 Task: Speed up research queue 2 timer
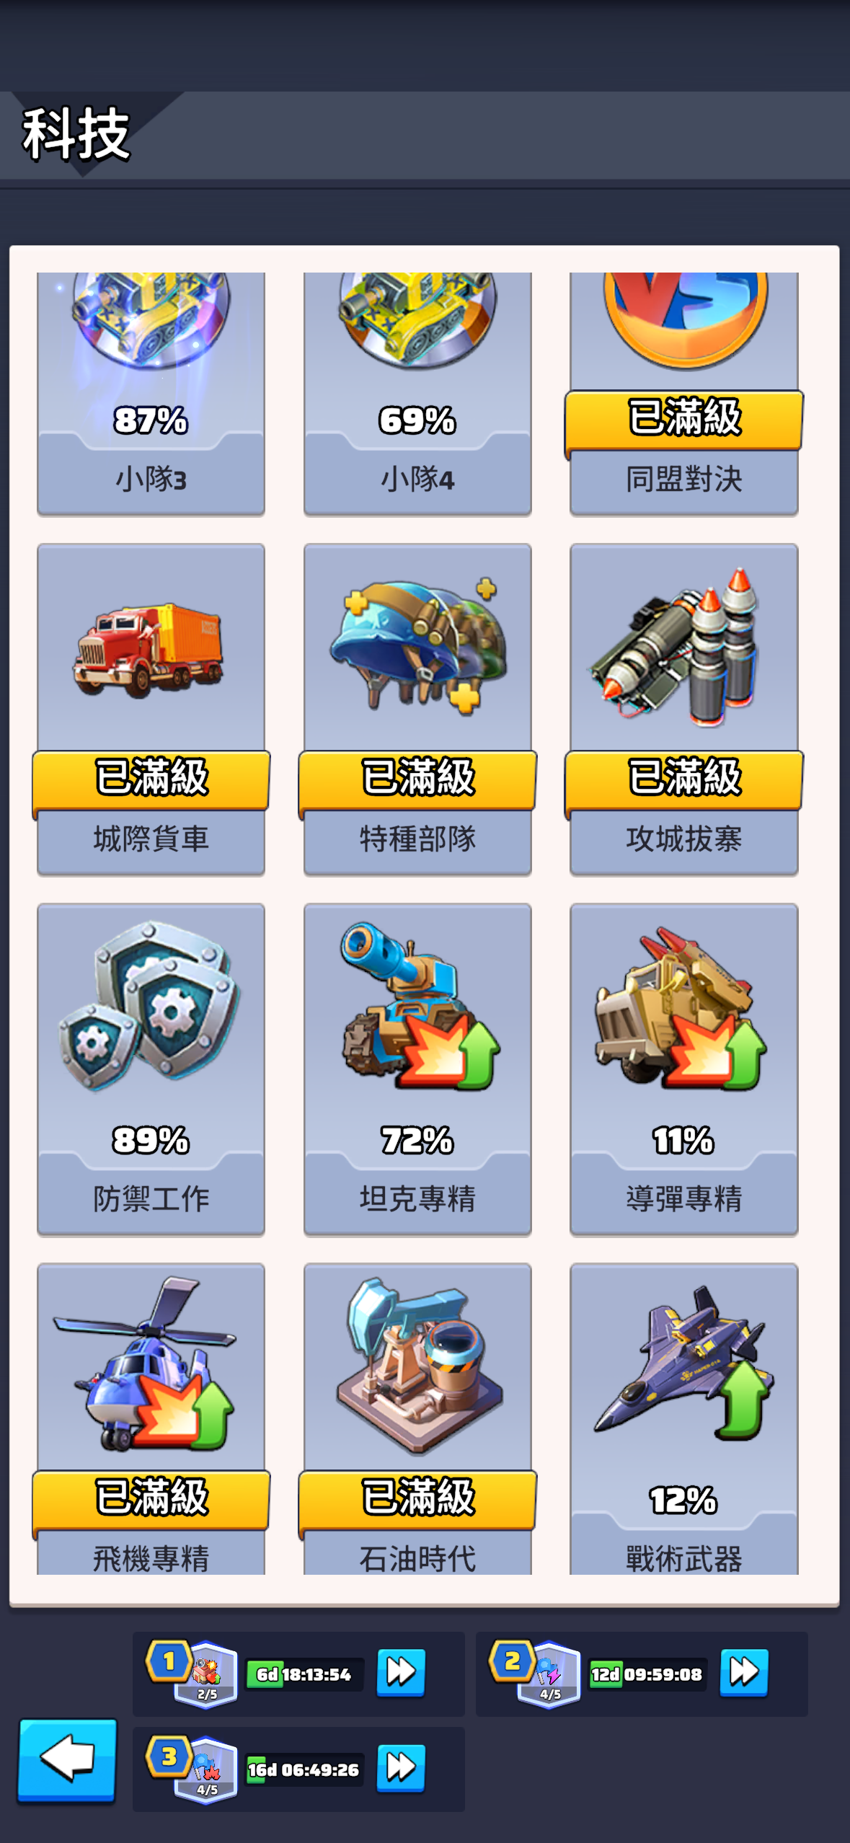(744, 1671)
